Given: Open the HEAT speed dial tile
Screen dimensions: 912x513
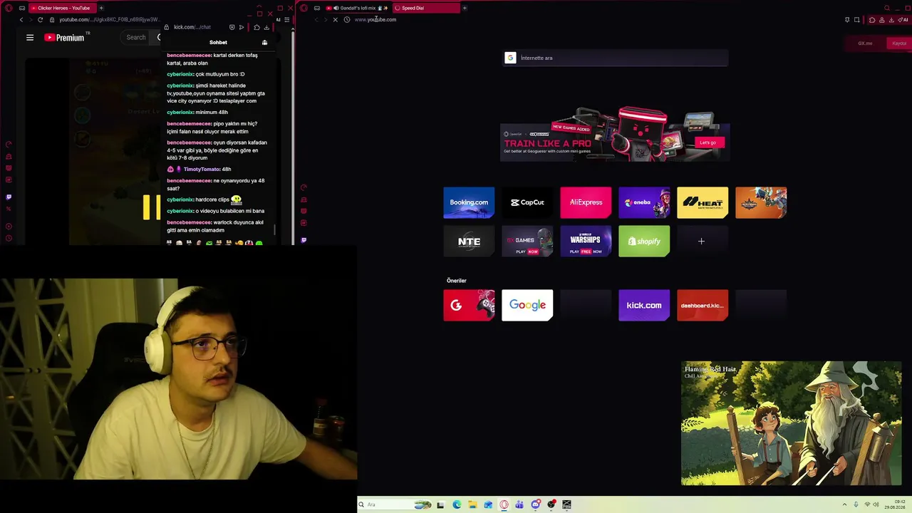Looking at the screenshot, I should click(x=703, y=202).
